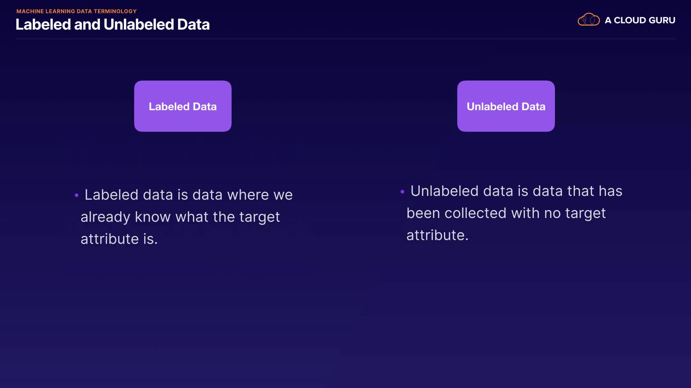Viewport: 691px width, 388px height.
Task: Click "target" in "with no target" line
Action: [x=586, y=213]
